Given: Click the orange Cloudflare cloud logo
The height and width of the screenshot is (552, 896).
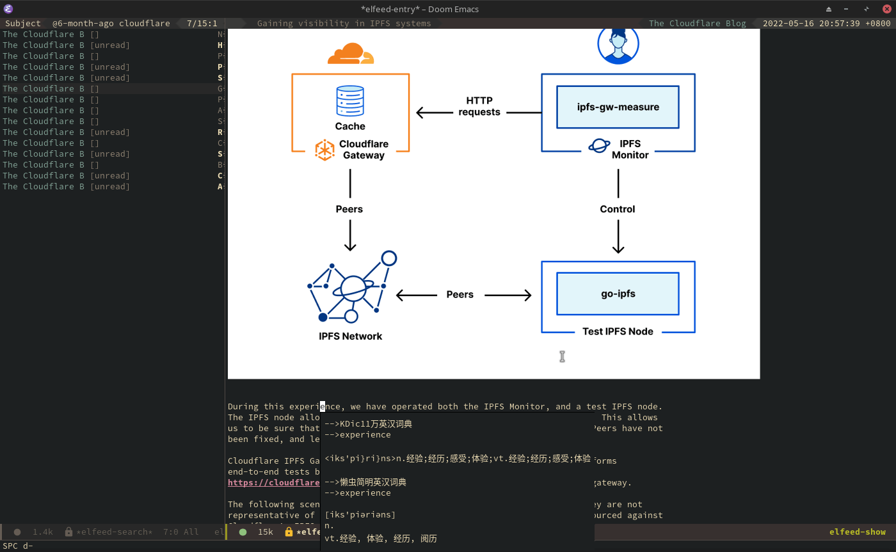Looking at the screenshot, I should [x=350, y=54].
